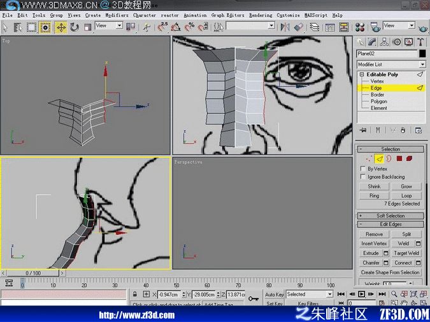
Task: Open the Material Editor spheres icon
Action: pos(359,27)
